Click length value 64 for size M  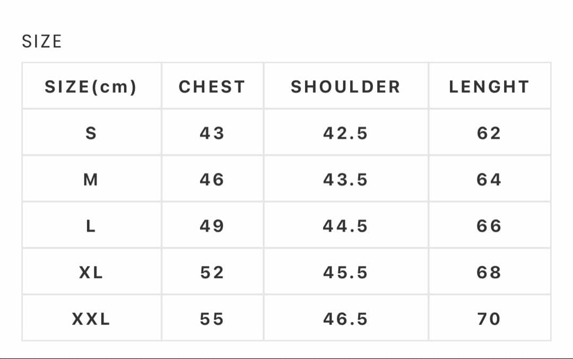pos(489,180)
